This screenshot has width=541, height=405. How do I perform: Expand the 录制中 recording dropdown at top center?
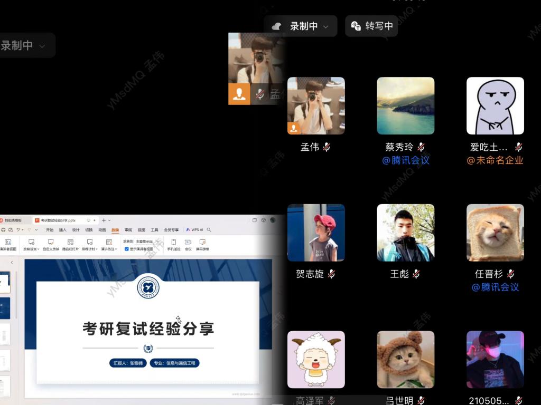tap(326, 26)
